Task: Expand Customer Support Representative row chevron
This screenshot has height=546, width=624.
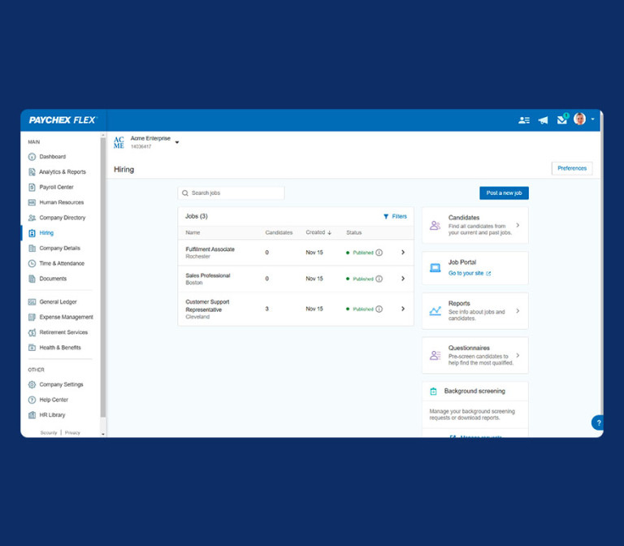Action: click(x=403, y=309)
